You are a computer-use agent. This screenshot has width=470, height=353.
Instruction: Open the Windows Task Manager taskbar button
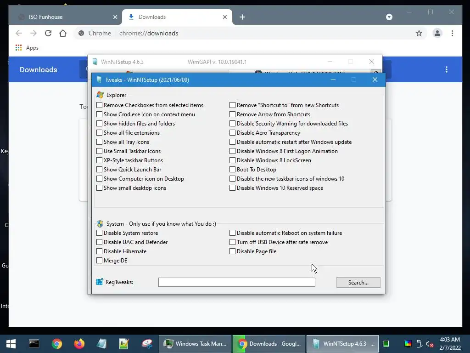[x=195, y=344]
